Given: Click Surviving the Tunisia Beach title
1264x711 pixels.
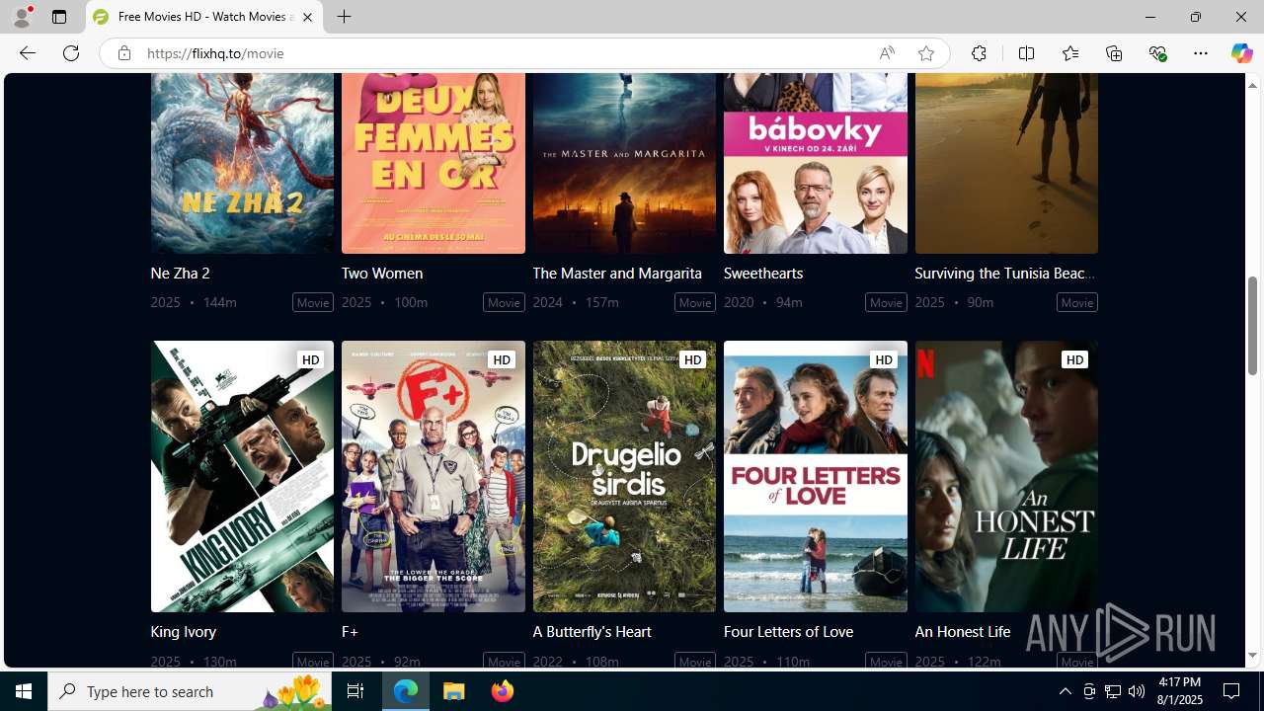Looking at the screenshot, I should pos(1005,273).
